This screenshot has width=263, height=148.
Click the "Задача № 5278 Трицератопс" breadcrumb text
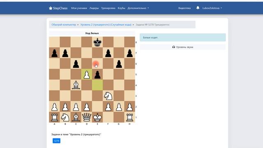152,25
